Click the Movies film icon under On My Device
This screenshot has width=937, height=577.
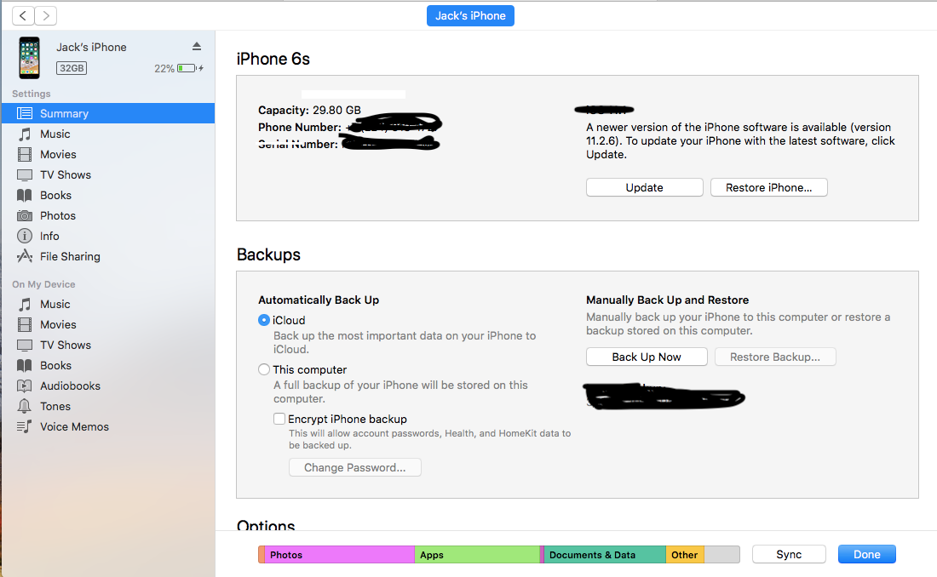[x=25, y=324]
